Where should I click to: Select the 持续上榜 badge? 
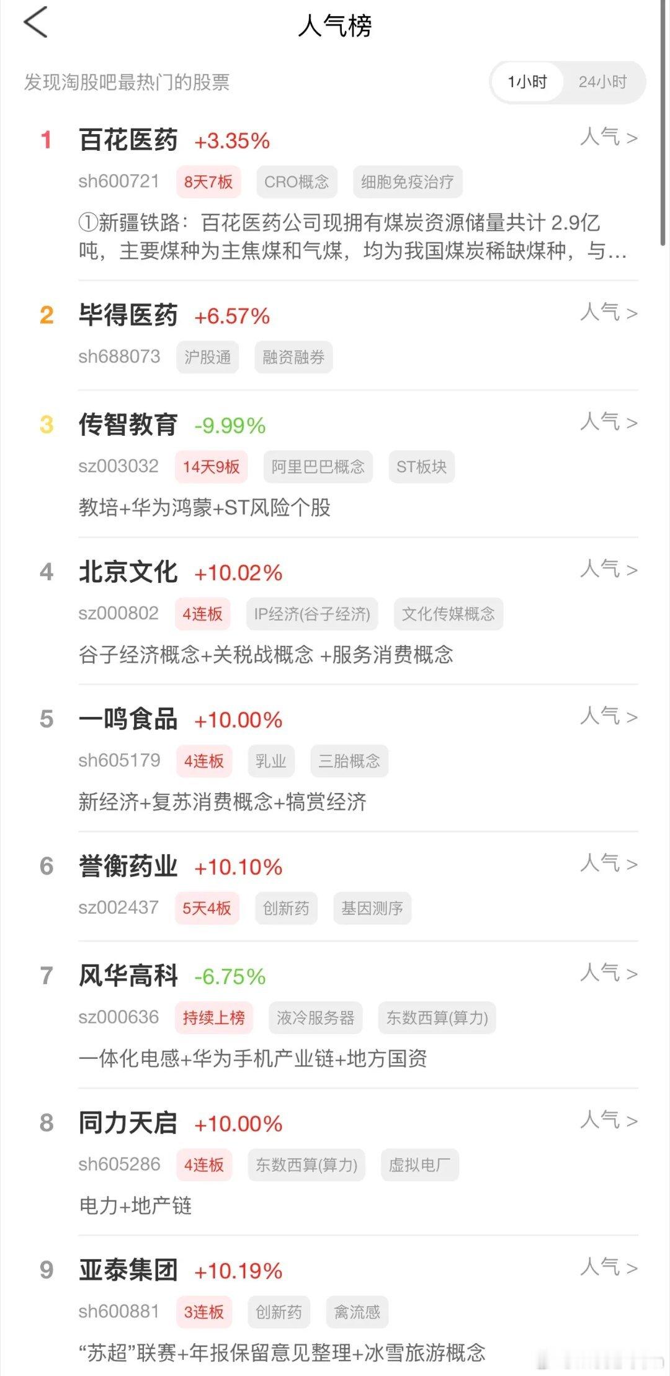coord(214,1018)
